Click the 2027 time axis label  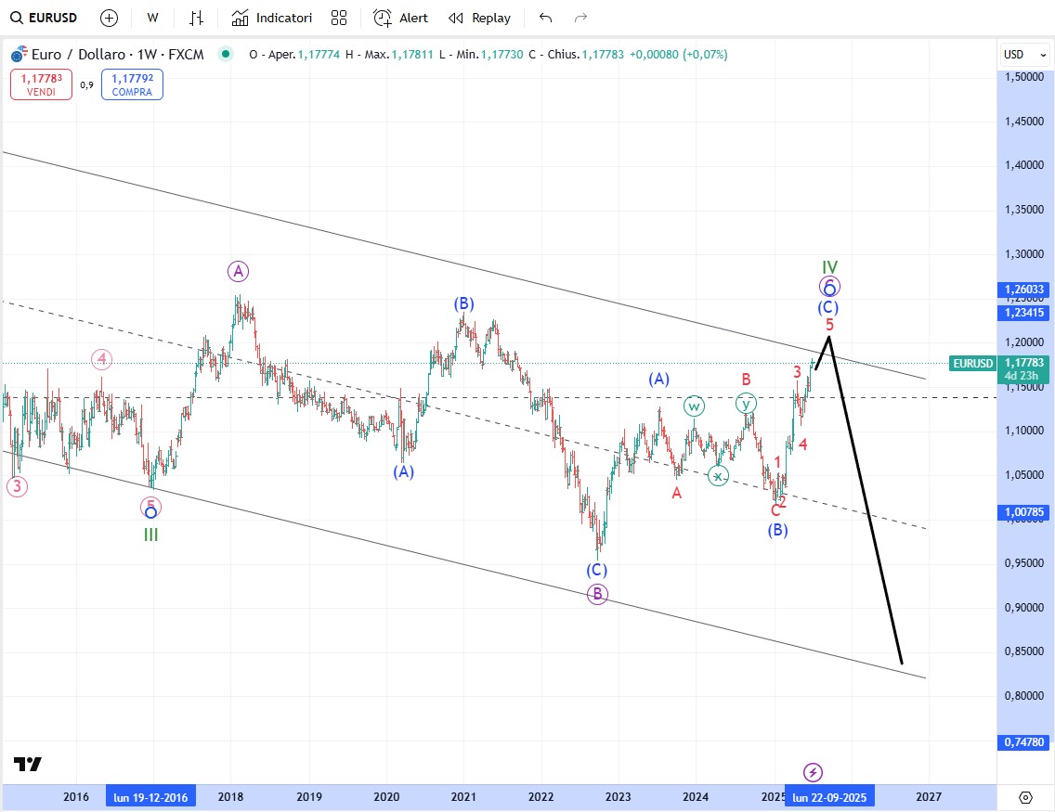pyautogui.click(x=929, y=797)
